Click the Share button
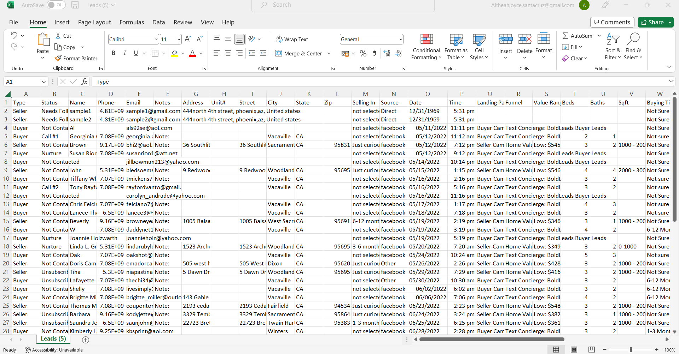 [x=652, y=22]
